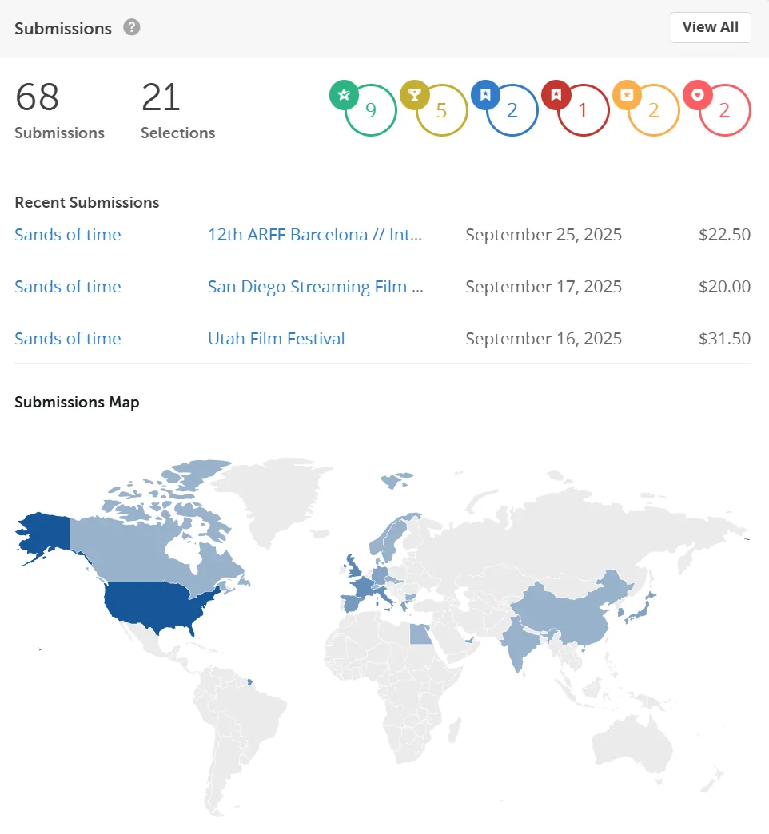Click the gold trophy badge icon

415,95
